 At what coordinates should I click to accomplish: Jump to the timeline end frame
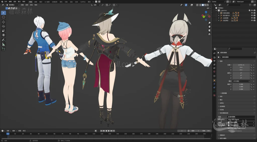tap(114, 131)
